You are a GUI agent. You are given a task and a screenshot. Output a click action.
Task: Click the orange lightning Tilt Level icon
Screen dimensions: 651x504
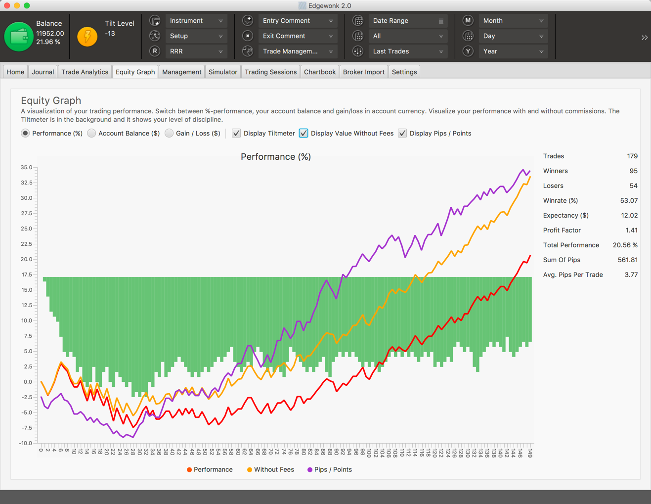coord(87,37)
